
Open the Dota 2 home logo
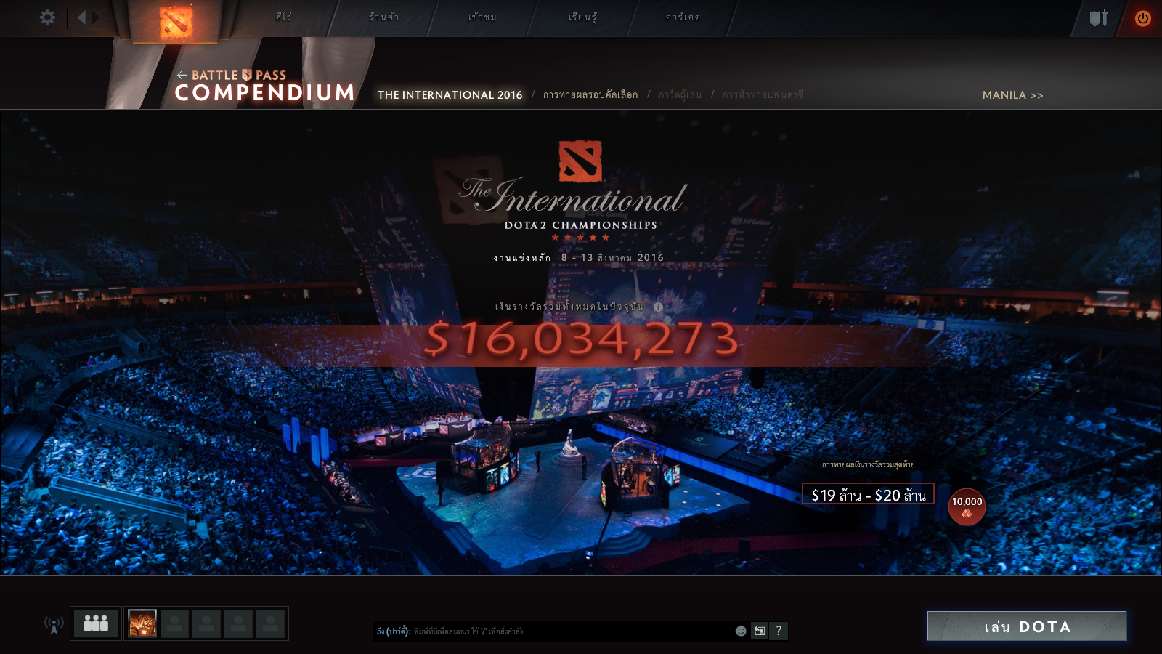(x=176, y=22)
